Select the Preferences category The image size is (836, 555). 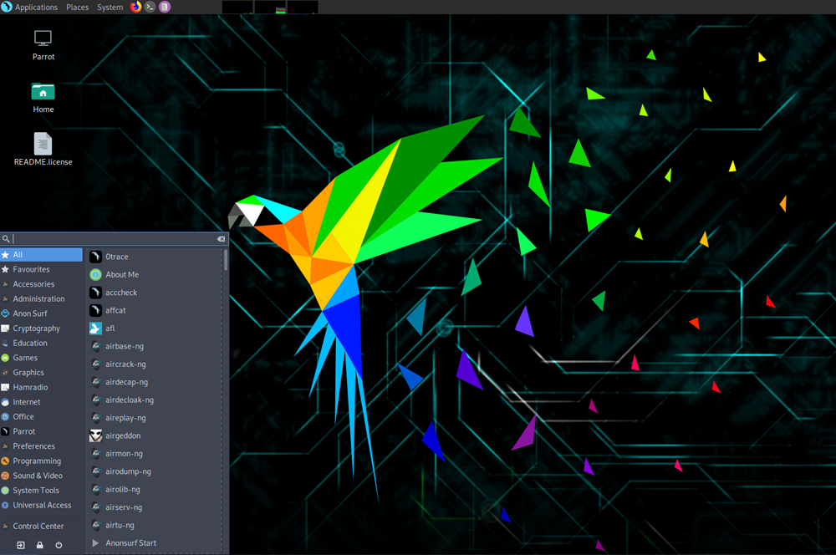pos(42,446)
